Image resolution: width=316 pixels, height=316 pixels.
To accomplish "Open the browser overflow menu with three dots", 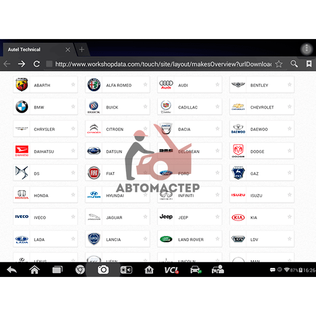I will click(x=307, y=49).
